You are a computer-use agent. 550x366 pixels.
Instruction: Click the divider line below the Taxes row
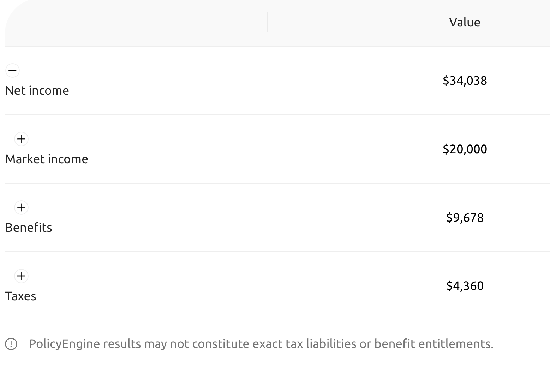(275, 320)
